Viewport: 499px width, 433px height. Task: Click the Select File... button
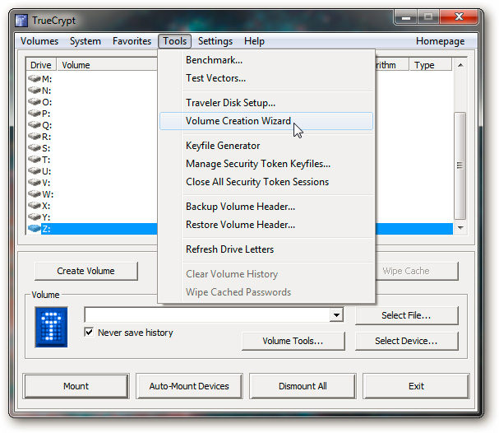(406, 315)
